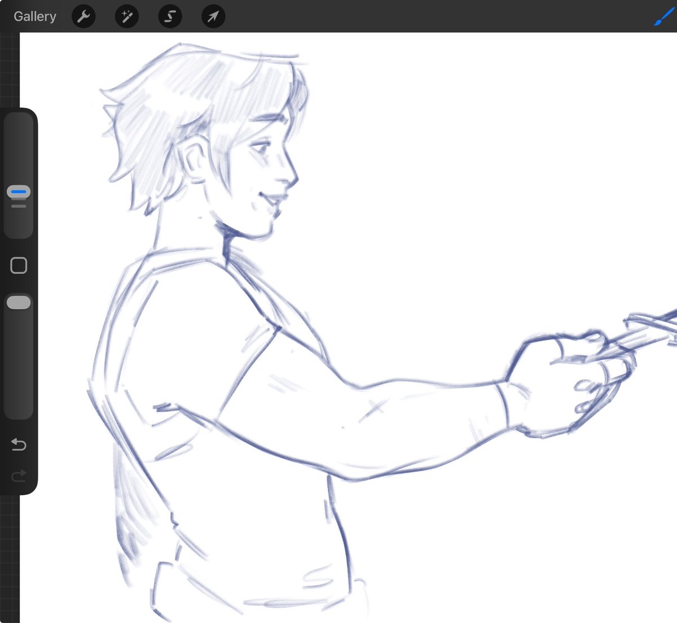Redo the last undone stroke
This screenshot has height=623, width=677.
[x=19, y=476]
